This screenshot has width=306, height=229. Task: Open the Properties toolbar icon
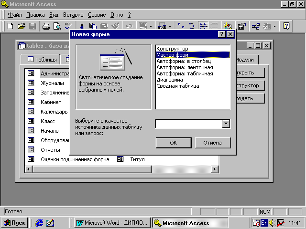pyautogui.click(x=241, y=26)
